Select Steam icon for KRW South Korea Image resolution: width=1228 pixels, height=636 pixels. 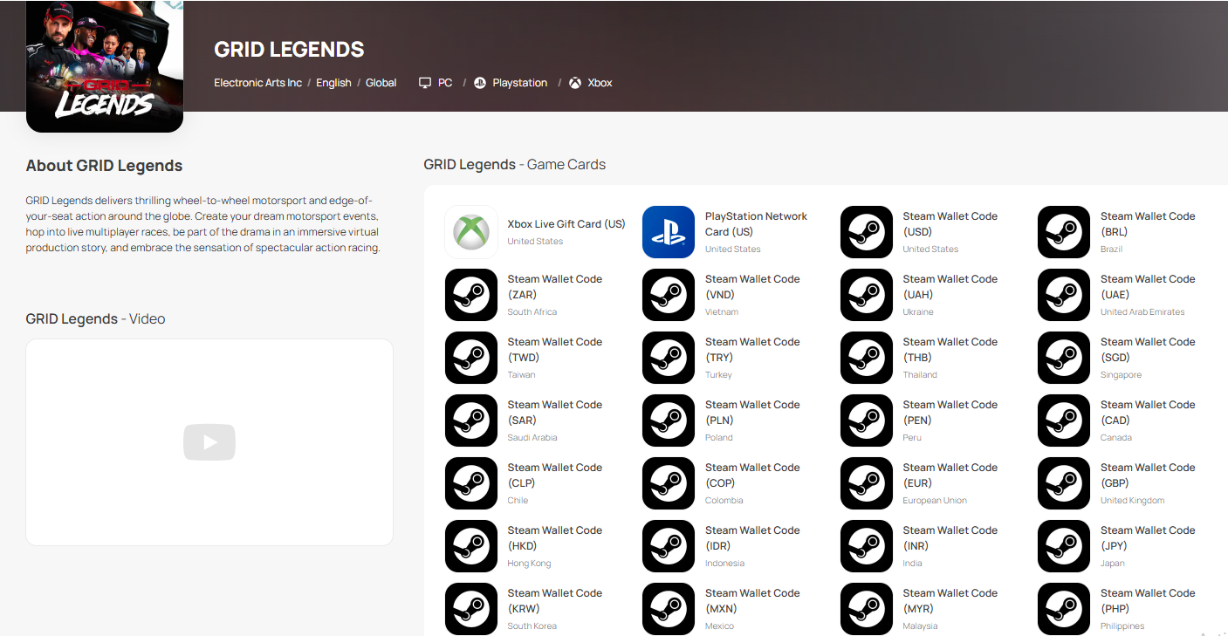(x=471, y=609)
